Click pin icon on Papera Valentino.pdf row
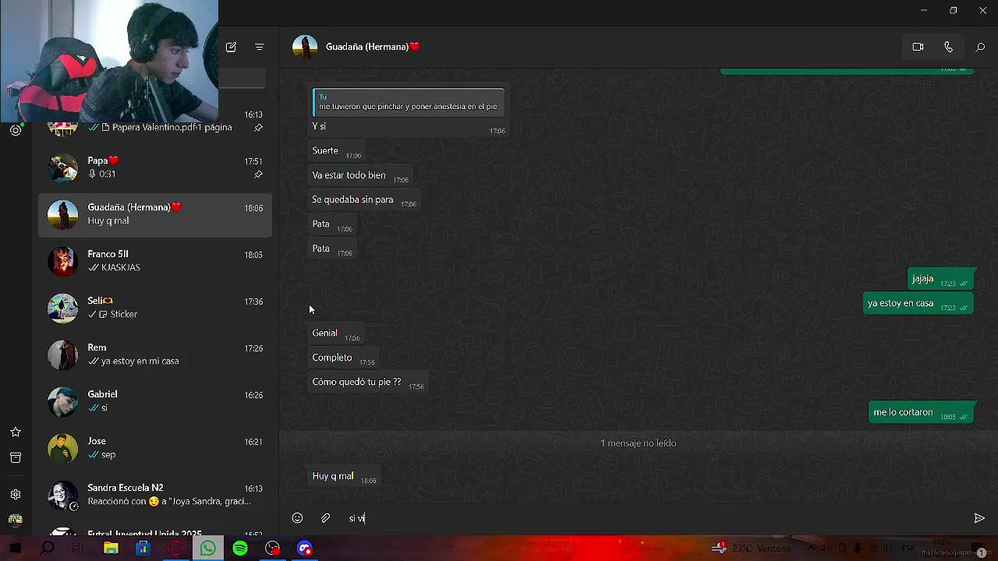This screenshot has height=561, width=998. tap(258, 128)
